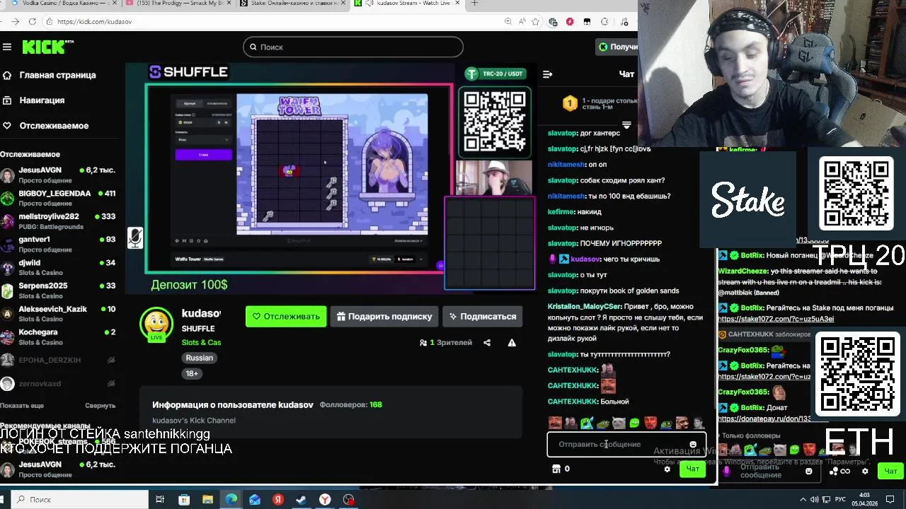Open offline zernovkaxd channel
This screenshot has width=906, height=509.
tap(58, 384)
